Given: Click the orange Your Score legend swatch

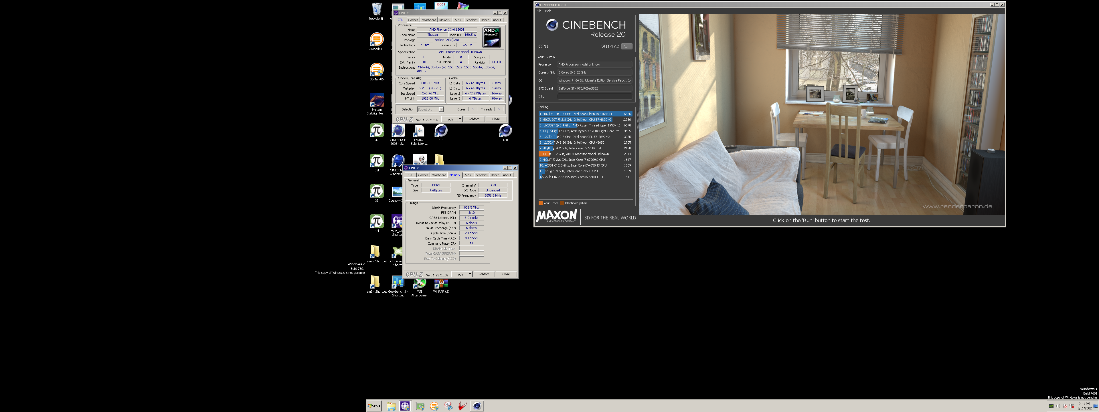Looking at the screenshot, I should coord(541,203).
